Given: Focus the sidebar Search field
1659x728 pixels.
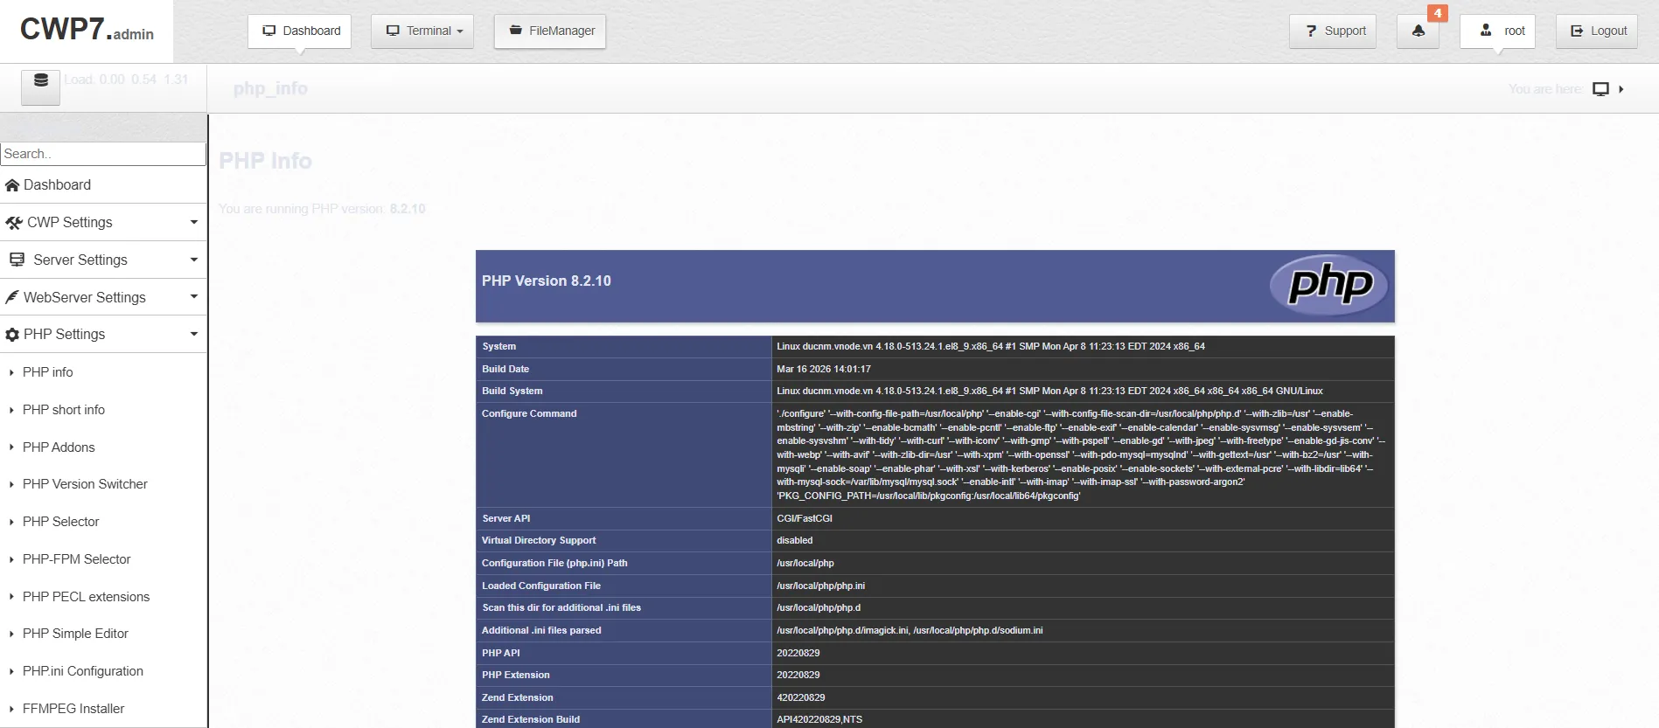Looking at the screenshot, I should tap(103, 154).
